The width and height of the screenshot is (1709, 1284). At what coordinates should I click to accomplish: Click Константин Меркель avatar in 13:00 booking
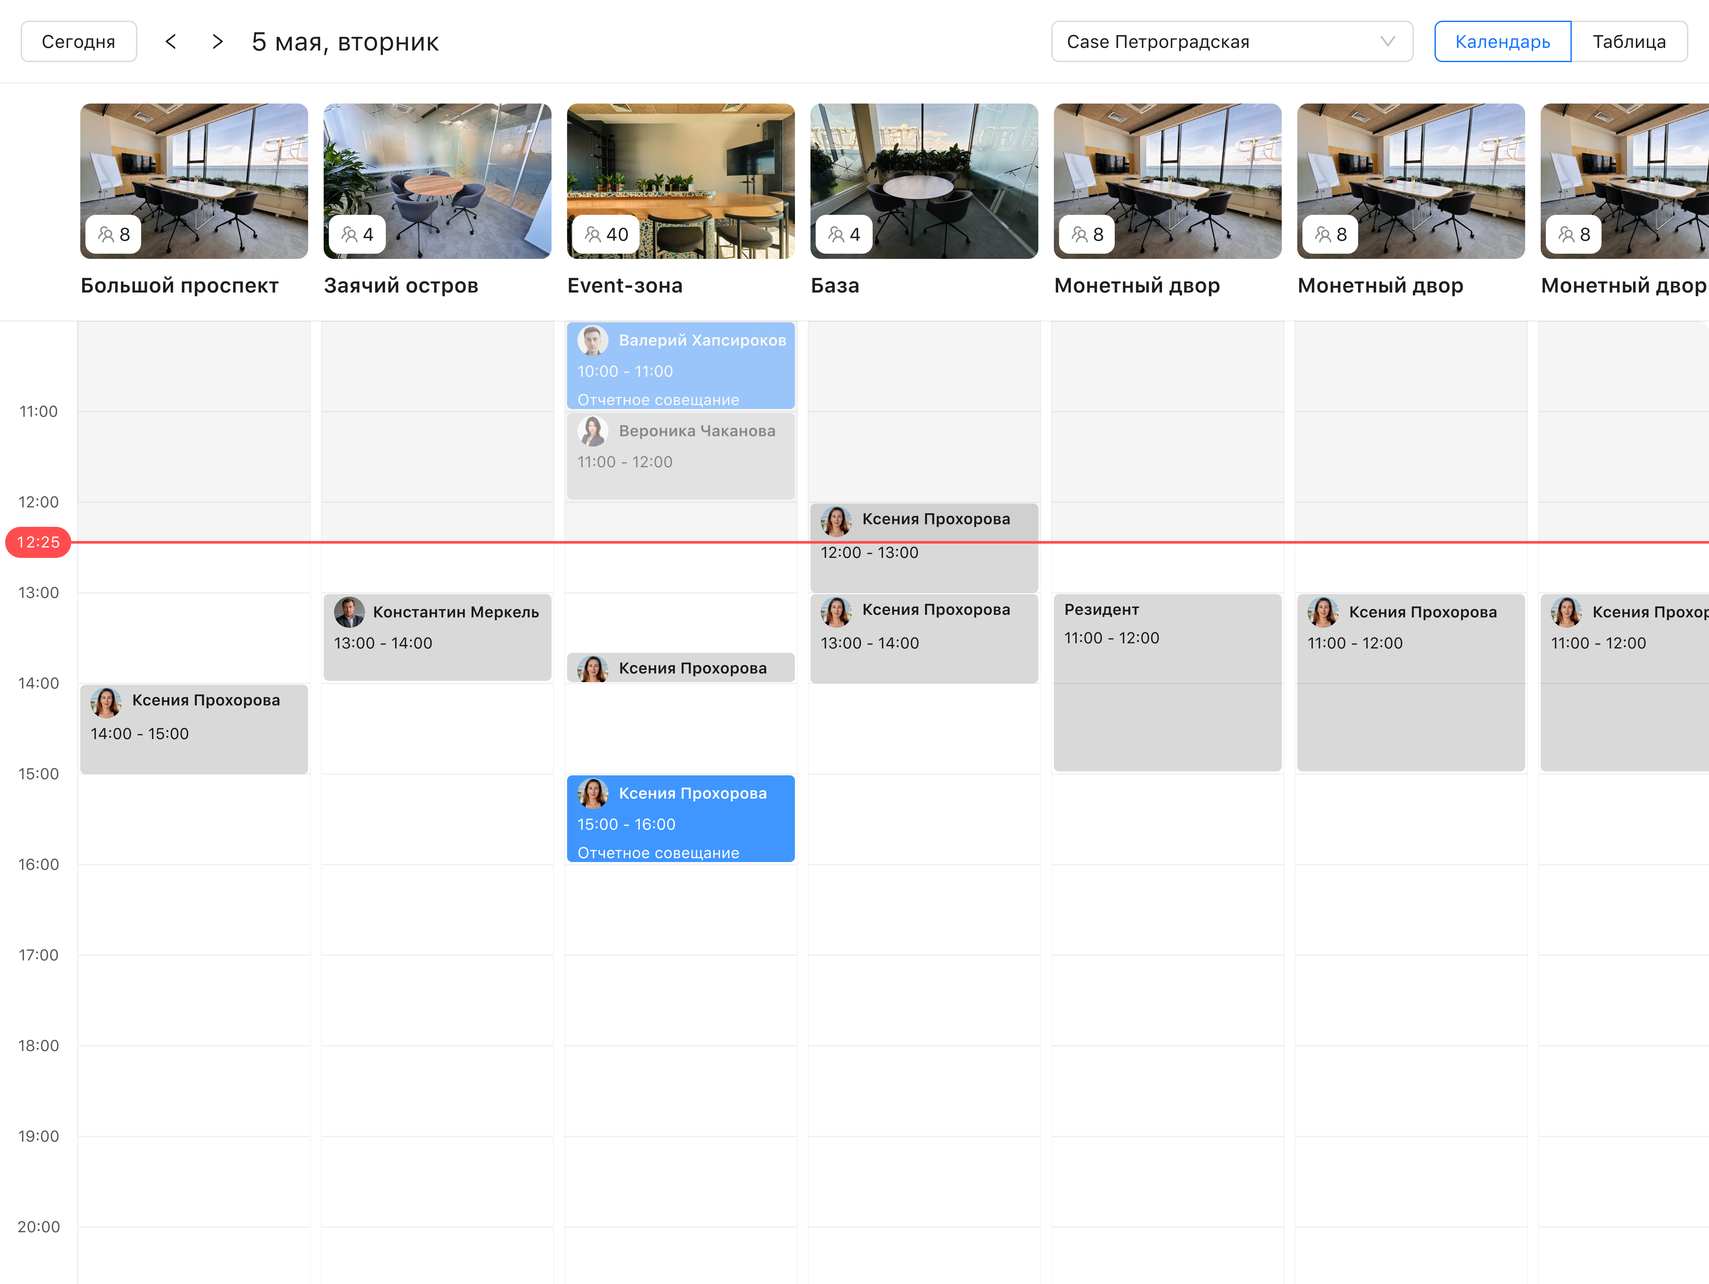click(x=349, y=613)
